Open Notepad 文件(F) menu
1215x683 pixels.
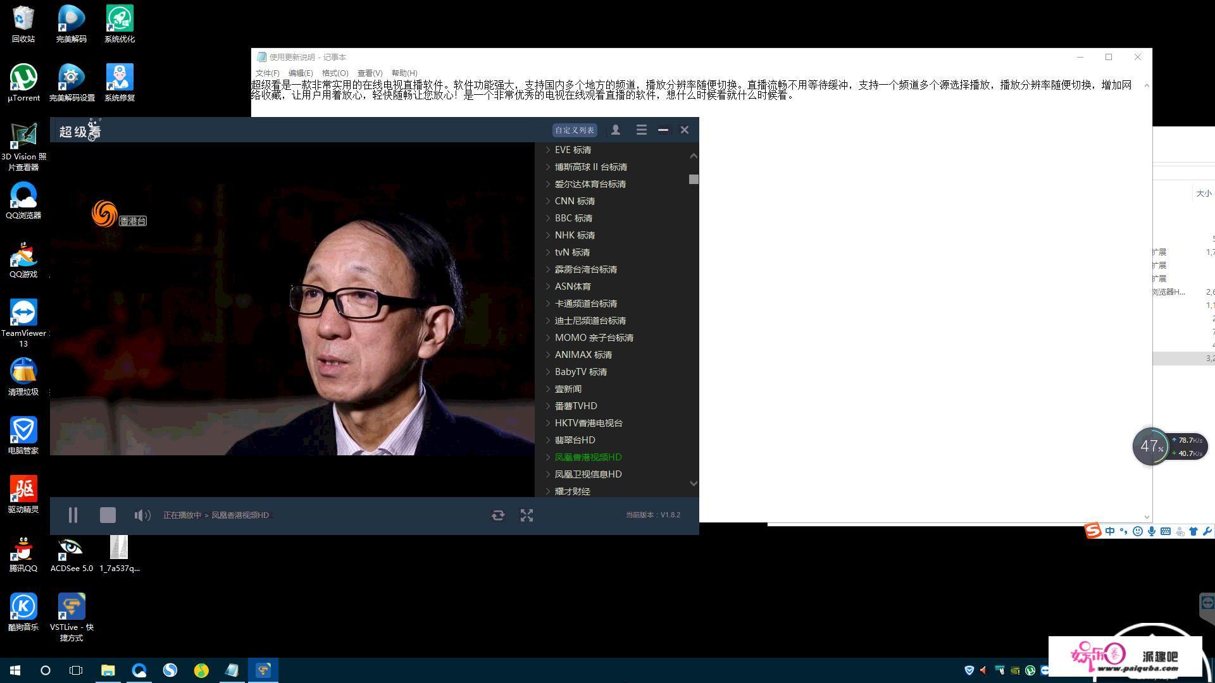click(267, 73)
